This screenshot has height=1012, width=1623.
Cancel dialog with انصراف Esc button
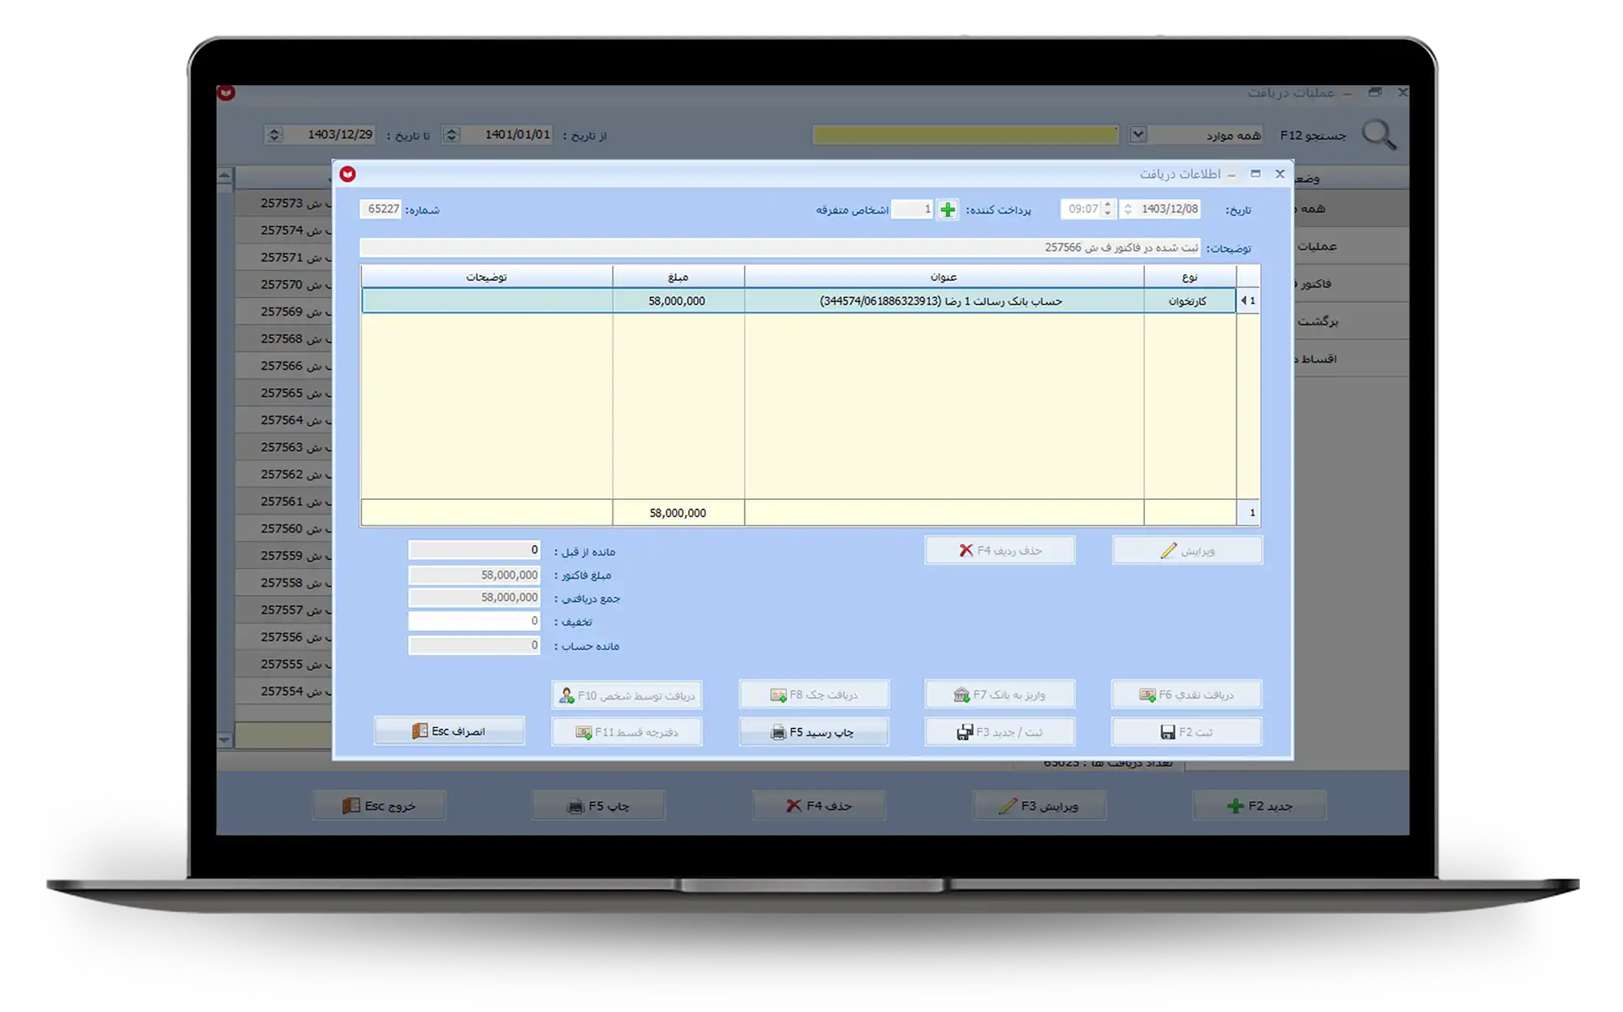449,731
